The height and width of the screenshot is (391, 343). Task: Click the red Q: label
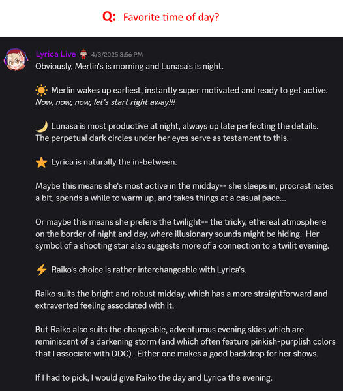pos(109,17)
